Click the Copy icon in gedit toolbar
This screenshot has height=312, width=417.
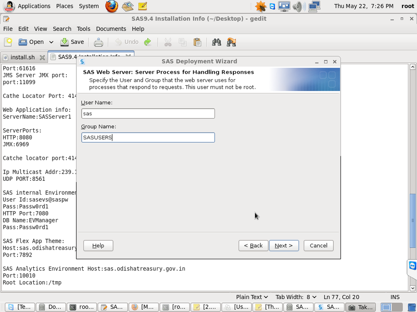pyautogui.click(x=182, y=42)
